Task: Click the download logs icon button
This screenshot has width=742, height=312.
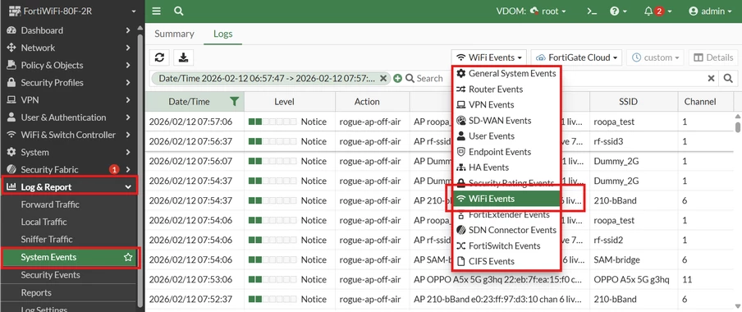Action: tap(184, 57)
